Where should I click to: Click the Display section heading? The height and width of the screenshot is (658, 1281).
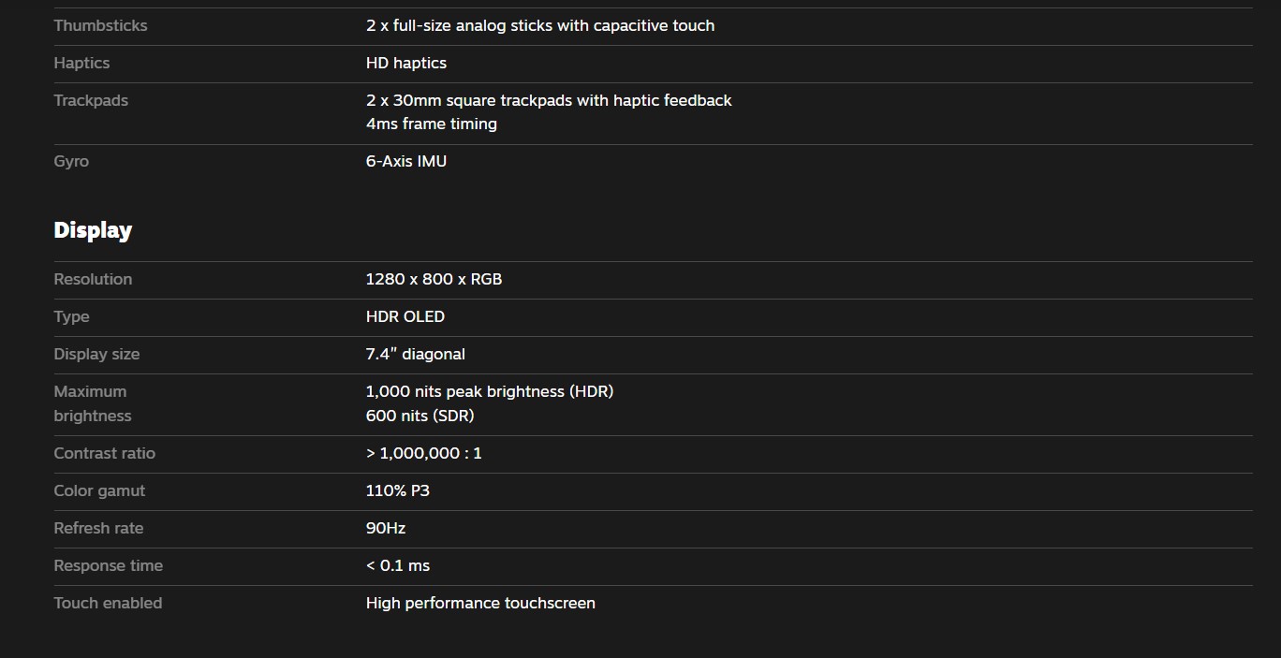(93, 230)
